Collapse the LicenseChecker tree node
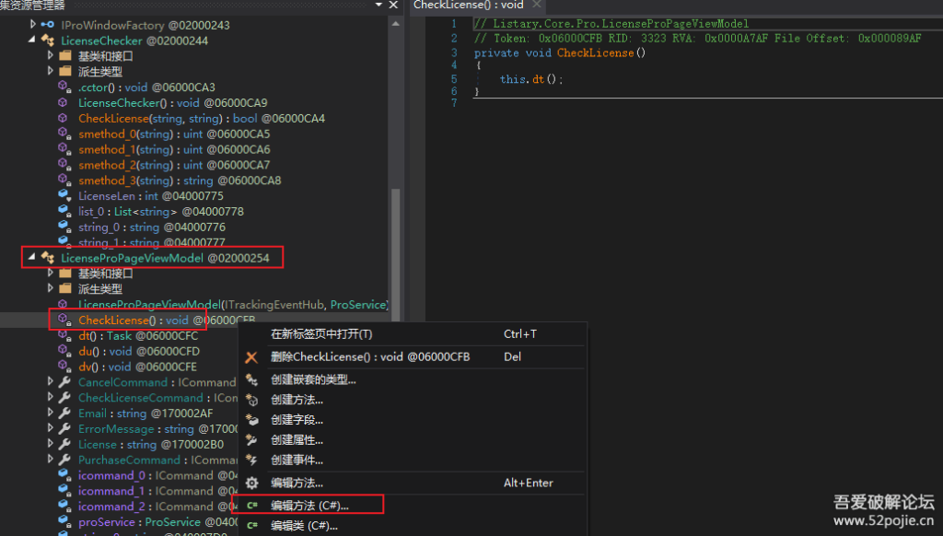The height and width of the screenshot is (536, 943). (x=33, y=41)
